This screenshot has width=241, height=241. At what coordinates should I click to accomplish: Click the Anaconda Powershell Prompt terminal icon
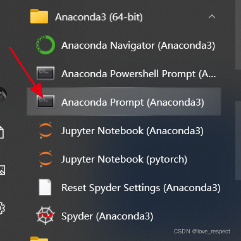(x=46, y=73)
